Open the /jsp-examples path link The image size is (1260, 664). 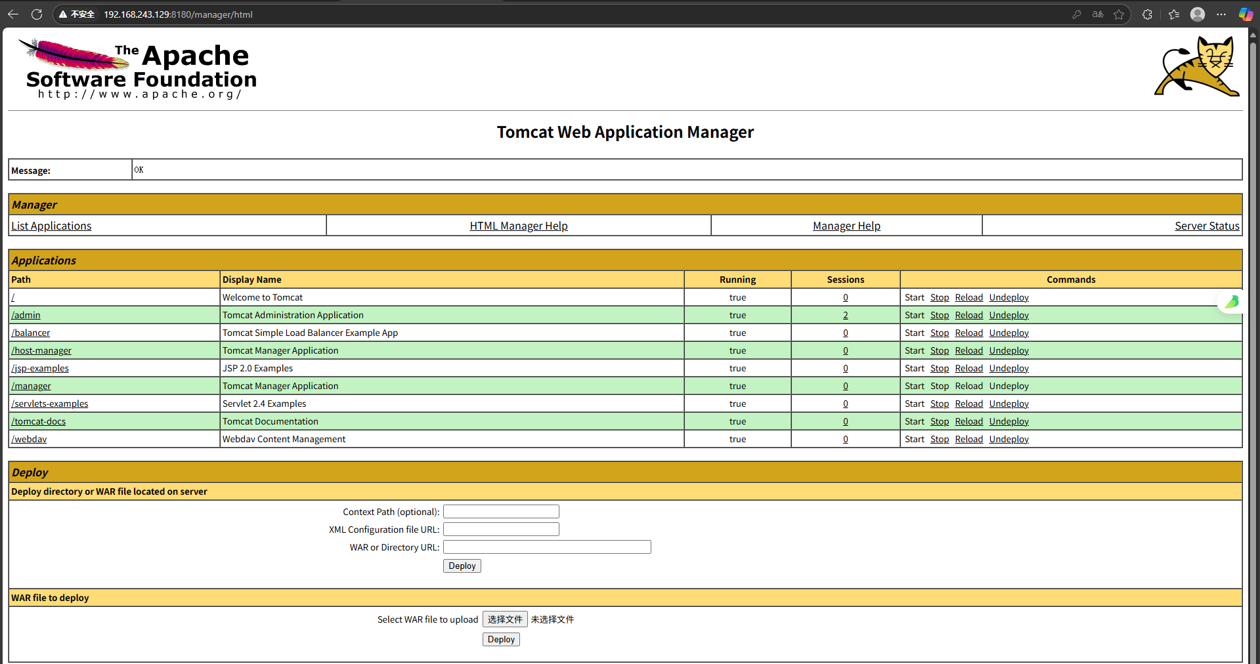click(x=40, y=368)
